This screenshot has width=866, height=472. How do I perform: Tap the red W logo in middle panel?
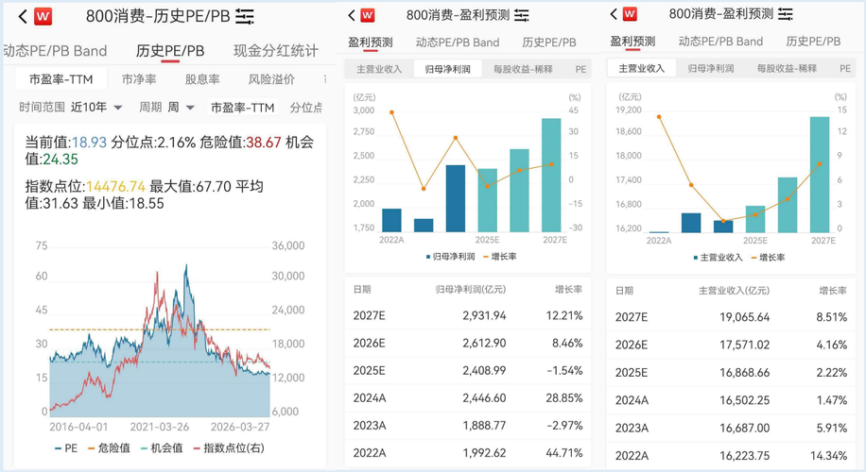pos(368,15)
